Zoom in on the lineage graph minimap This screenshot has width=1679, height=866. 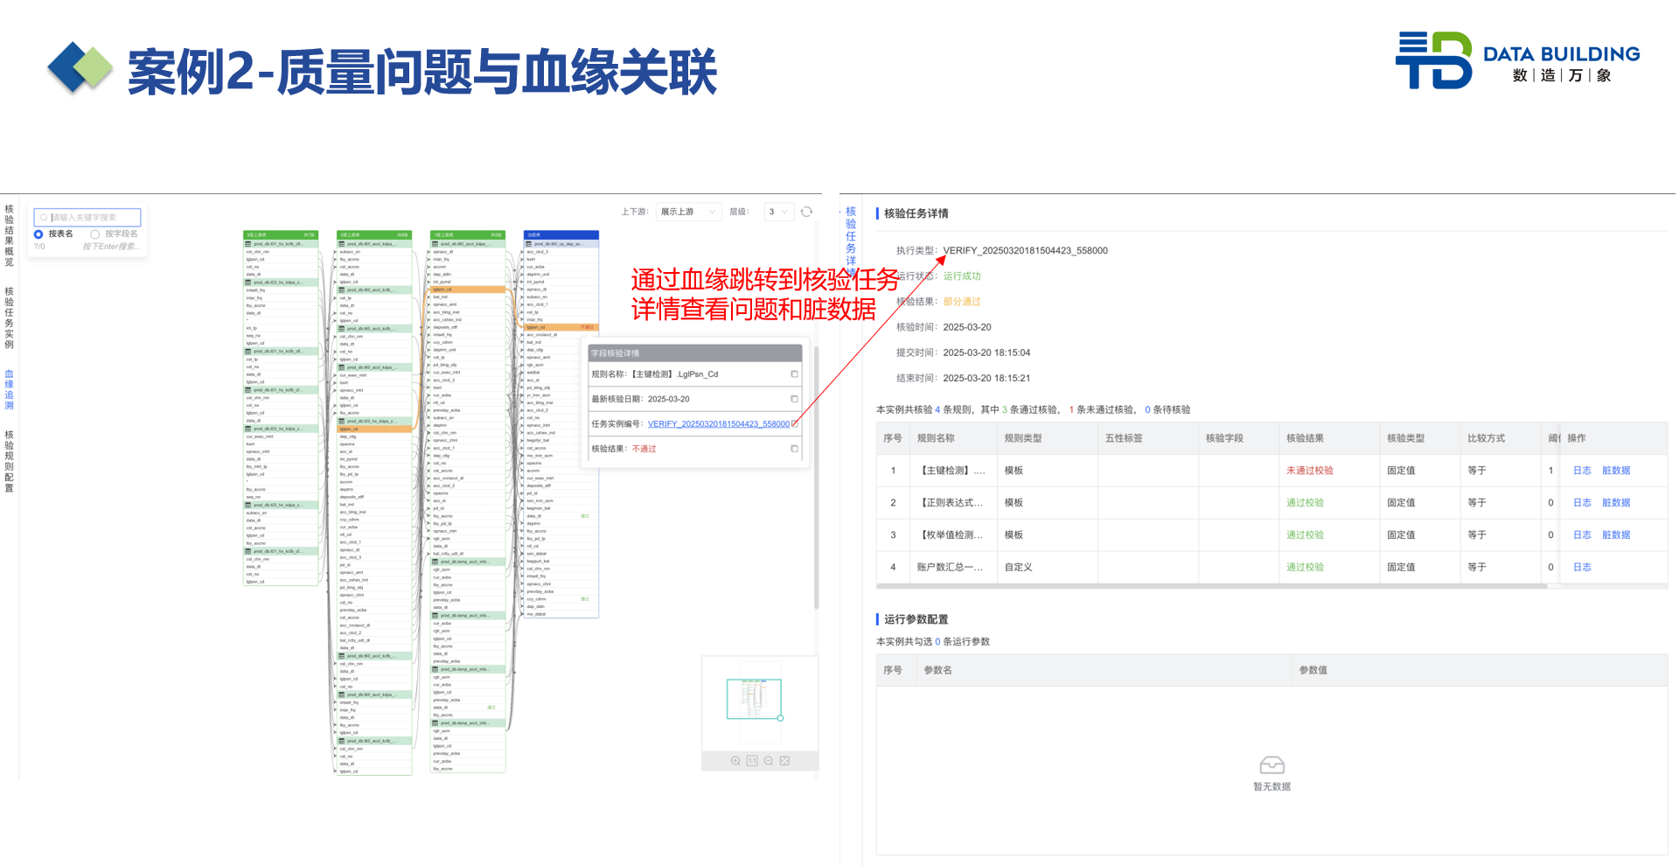point(735,761)
